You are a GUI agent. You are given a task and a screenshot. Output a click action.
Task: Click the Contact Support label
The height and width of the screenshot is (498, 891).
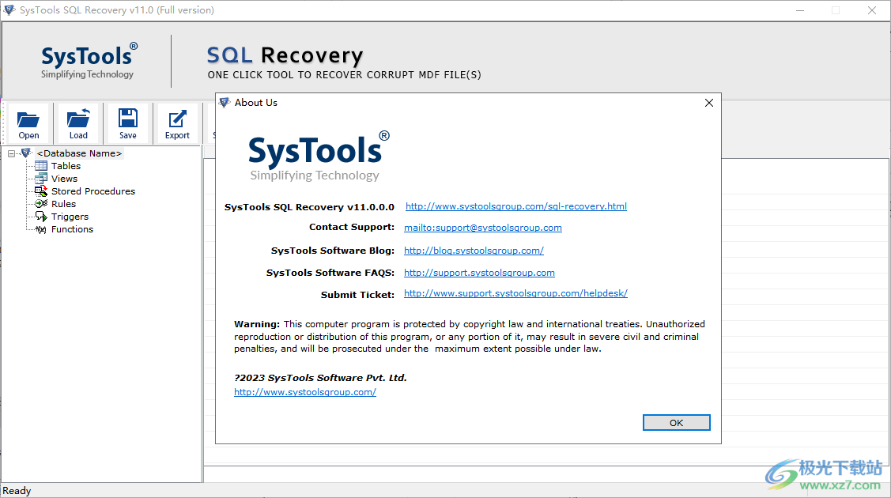coord(352,227)
